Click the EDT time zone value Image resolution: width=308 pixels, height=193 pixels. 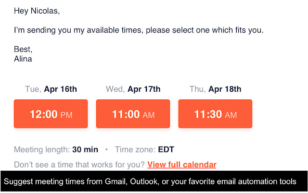click(x=167, y=150)
